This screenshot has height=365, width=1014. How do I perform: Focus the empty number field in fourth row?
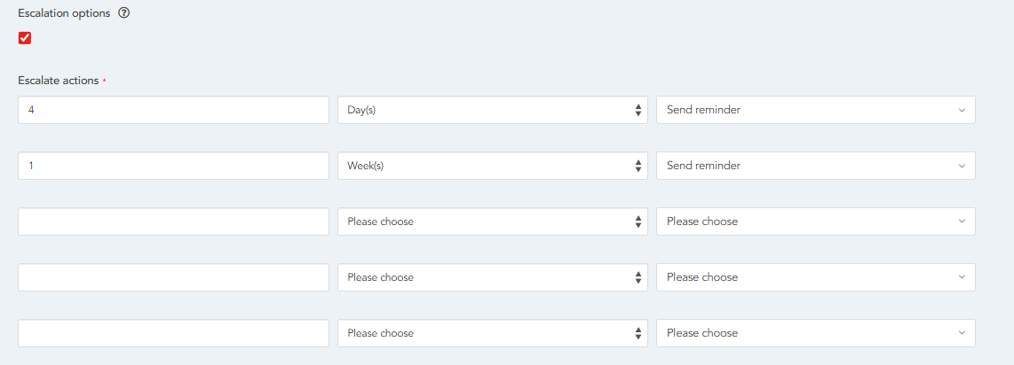[173, 277]
